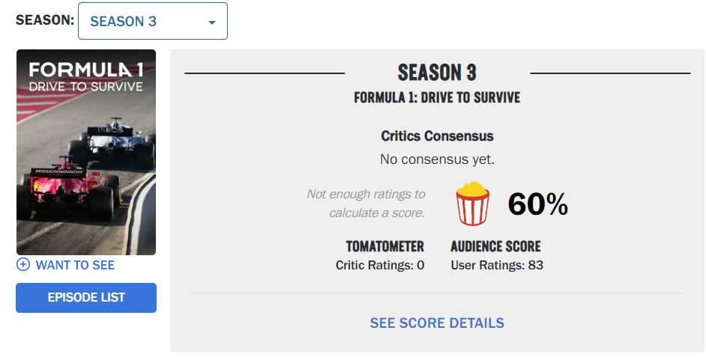Select the WANT TO SEE link text

[x=75, y=265]
